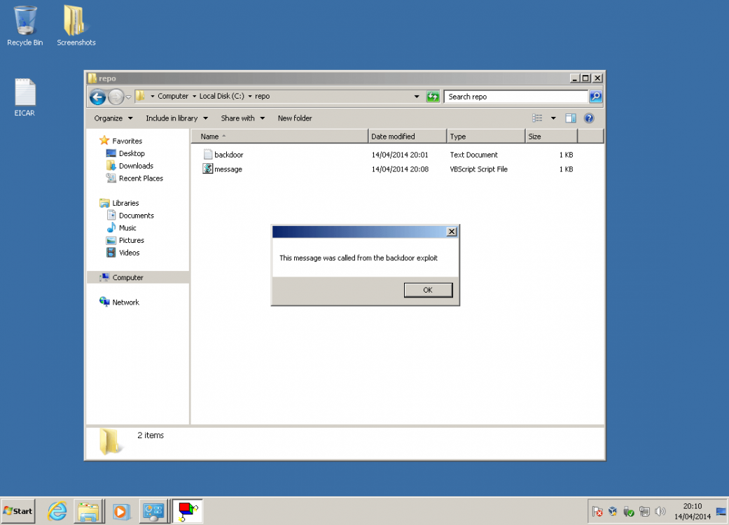
Task: Click the folder icon in address bar
Action: [x=141, y=96]
